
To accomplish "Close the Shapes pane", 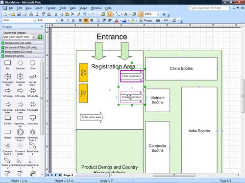I will tap(42, 26).
